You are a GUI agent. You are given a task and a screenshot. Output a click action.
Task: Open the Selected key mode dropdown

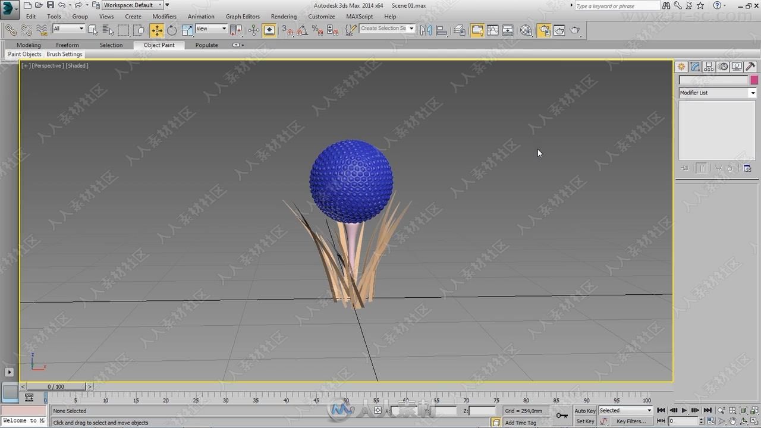[625, 410]
